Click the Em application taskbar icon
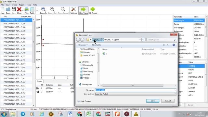 [108, 114]
